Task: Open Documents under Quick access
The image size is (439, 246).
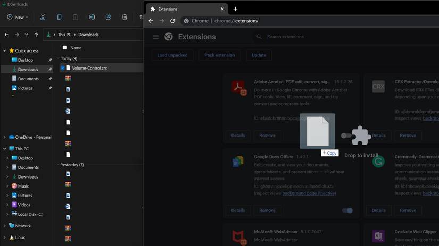Action: pos(28,79)
